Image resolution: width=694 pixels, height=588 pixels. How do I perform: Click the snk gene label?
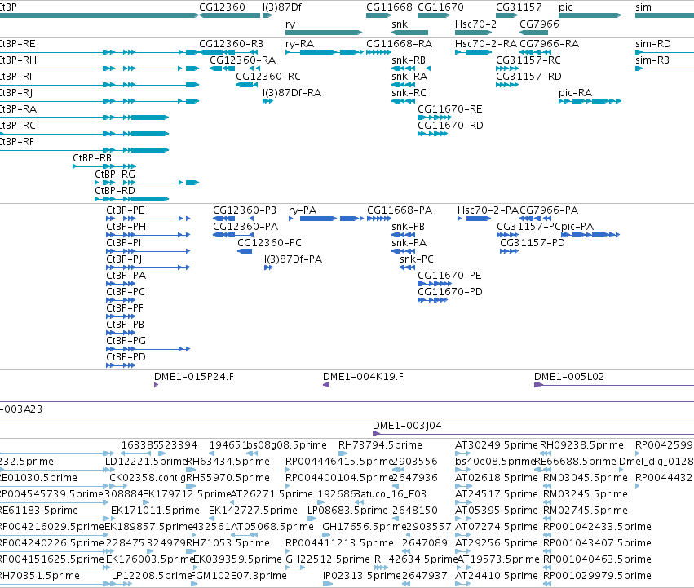coord(400,24)
